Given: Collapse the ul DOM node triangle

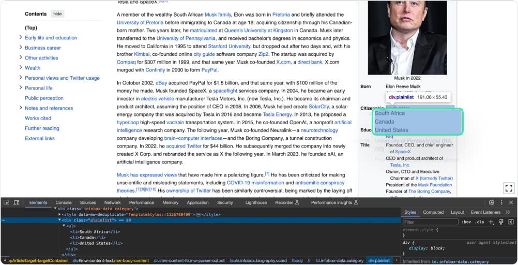Looking at the screenshot, I should [x=64, y=226].
